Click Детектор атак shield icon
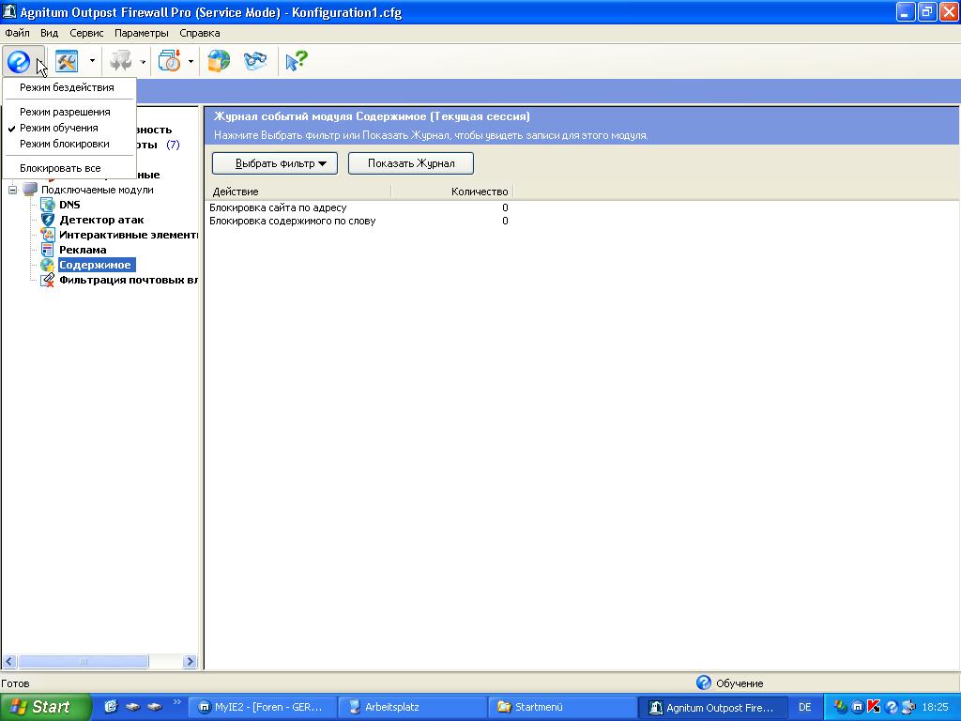The image size is (961, 721). 47,220
